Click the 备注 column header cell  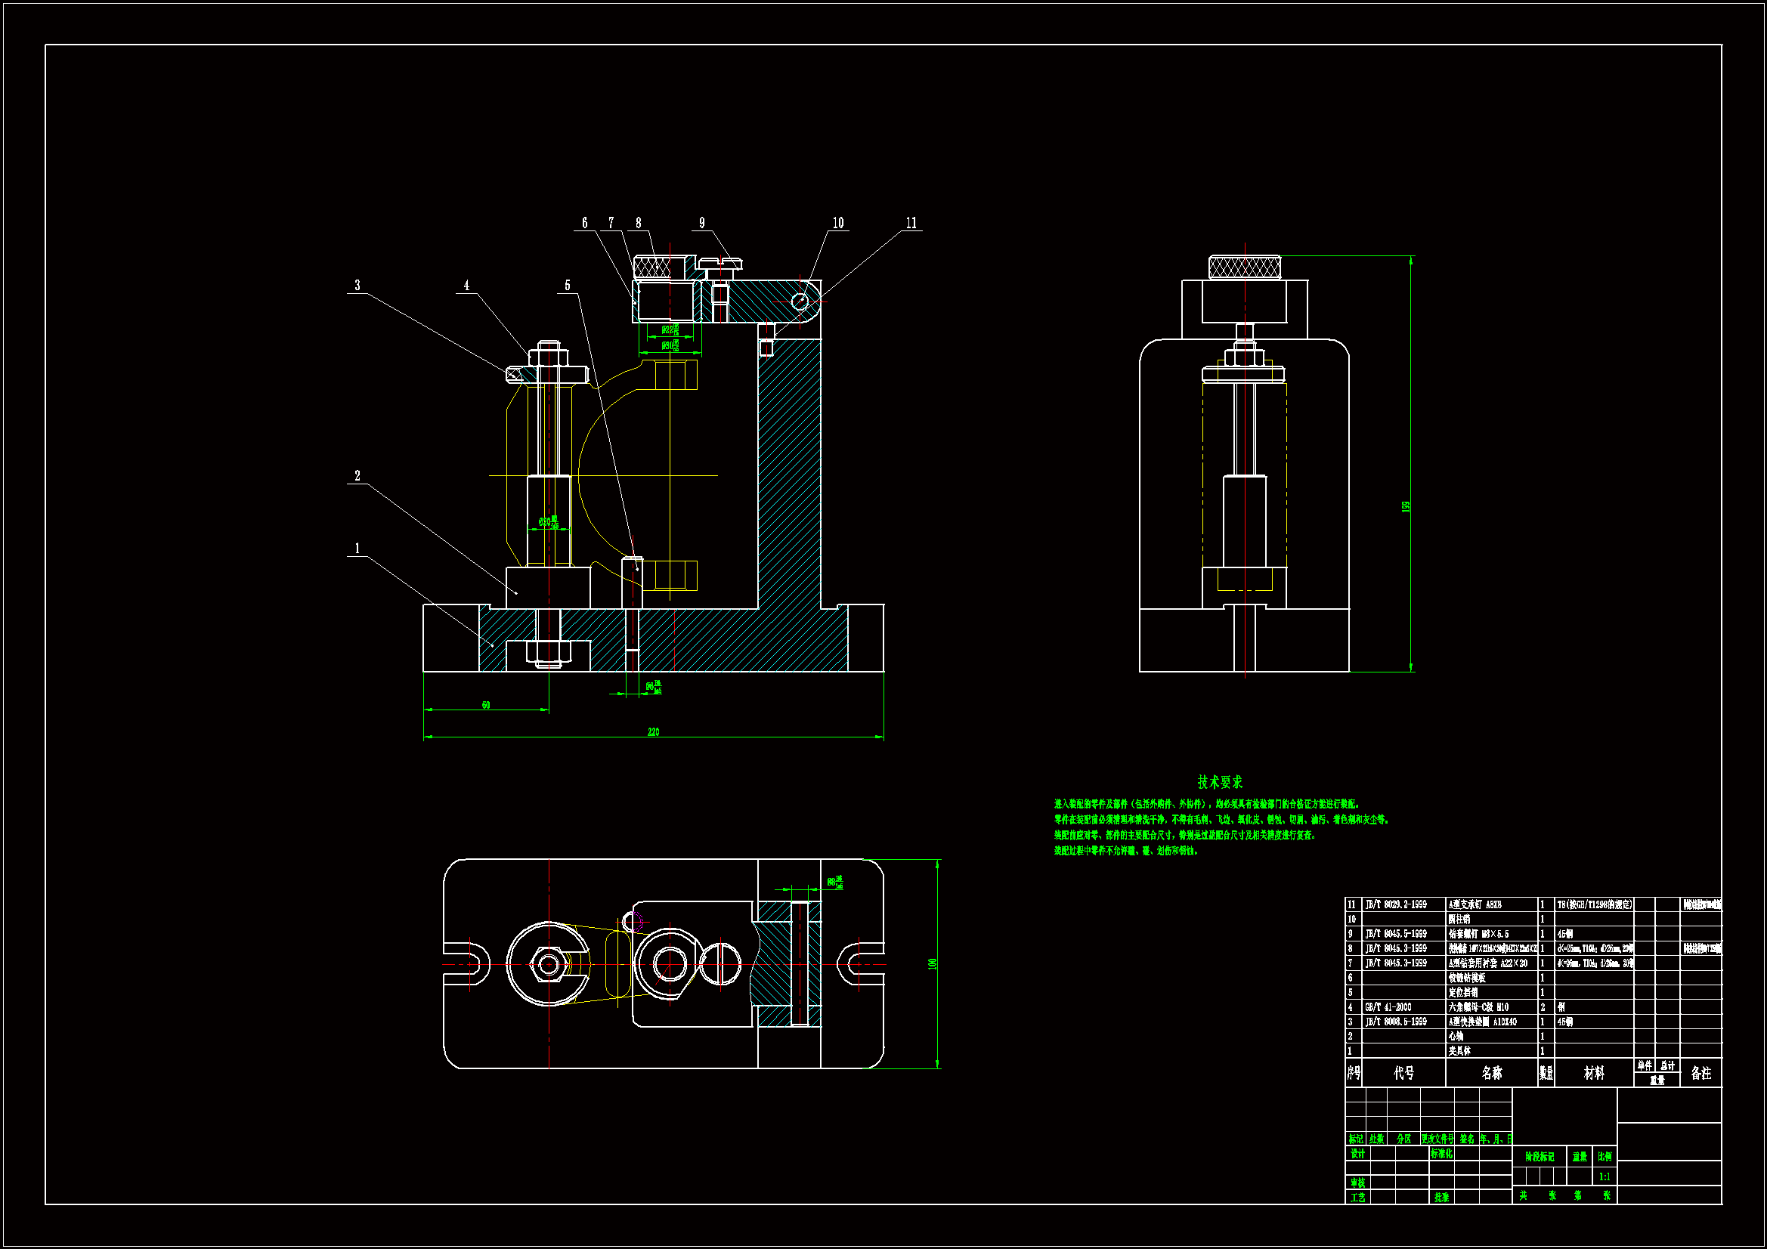(x=1700, y=1073)
